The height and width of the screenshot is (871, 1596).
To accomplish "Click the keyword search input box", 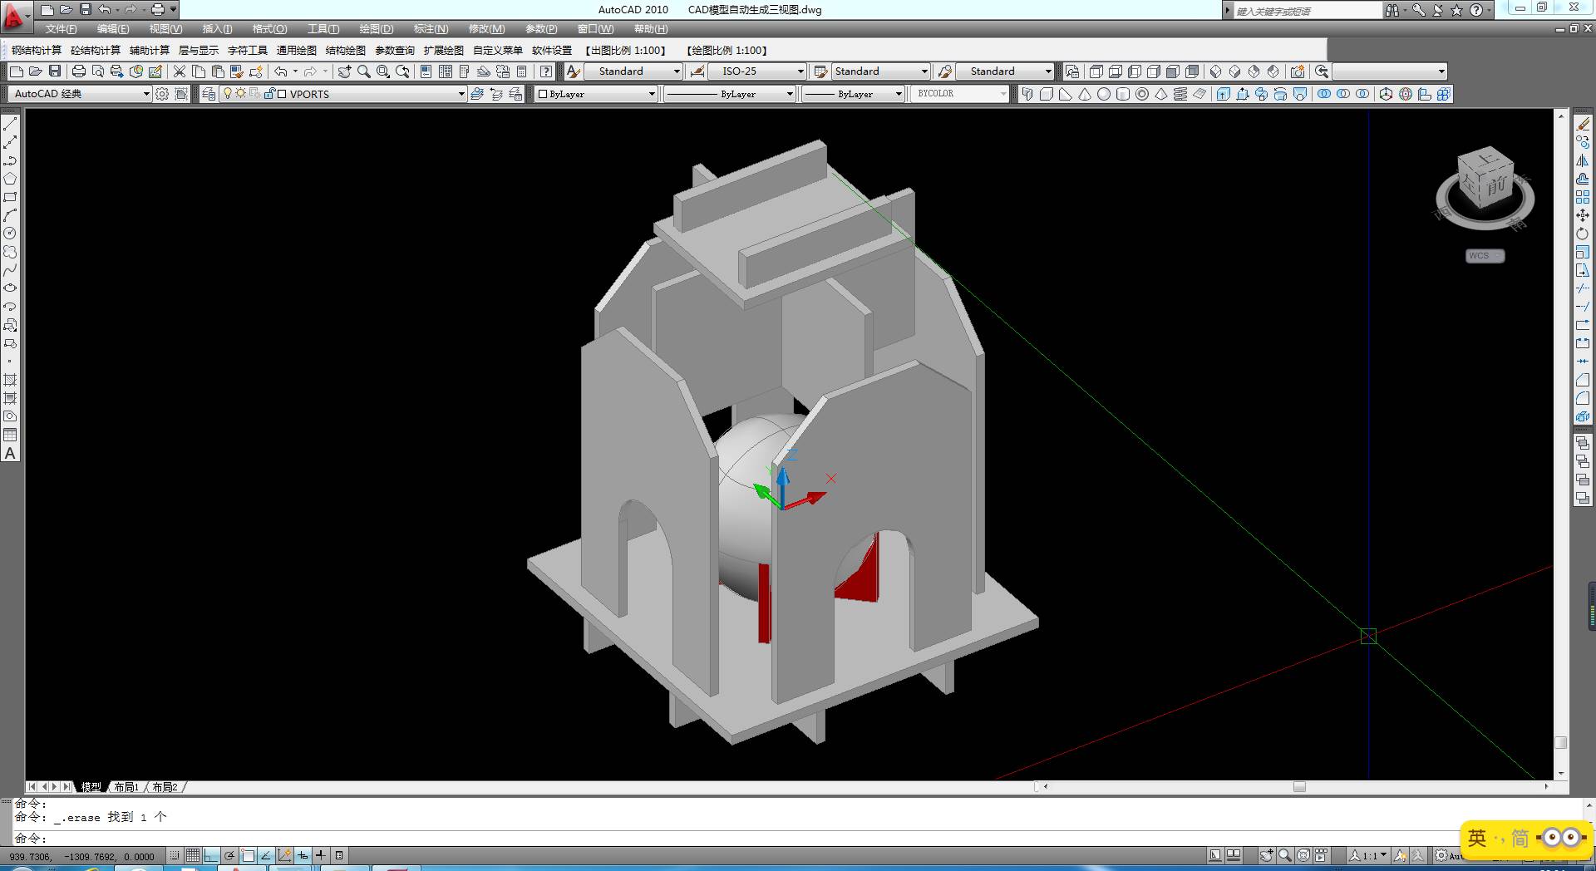I will pyautogui.click(x=1308, y=11).
